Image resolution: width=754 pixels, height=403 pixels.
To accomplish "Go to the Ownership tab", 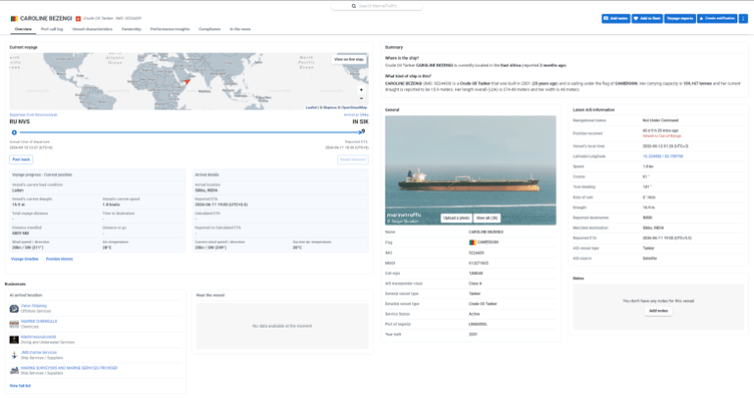I will [131, 29].
